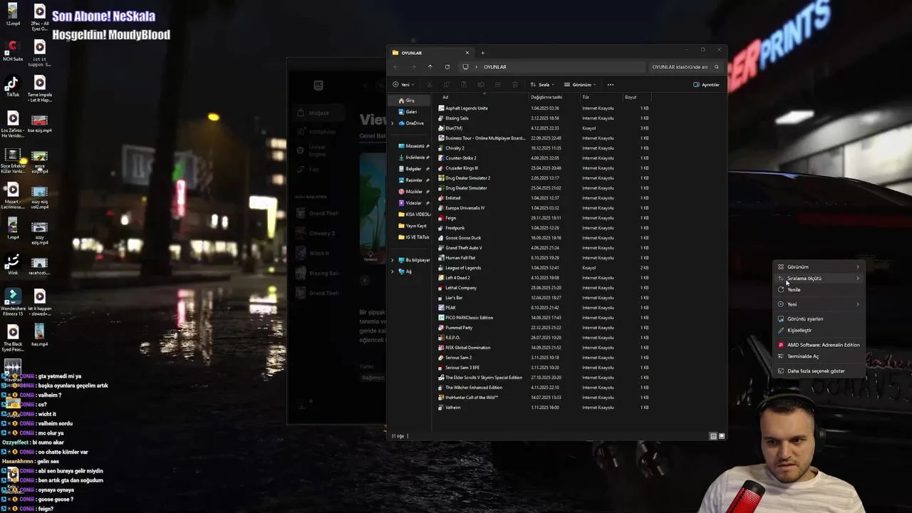Select the 12.mp4 desktop file
The image size is (912, 513).
tap(13, 15)
